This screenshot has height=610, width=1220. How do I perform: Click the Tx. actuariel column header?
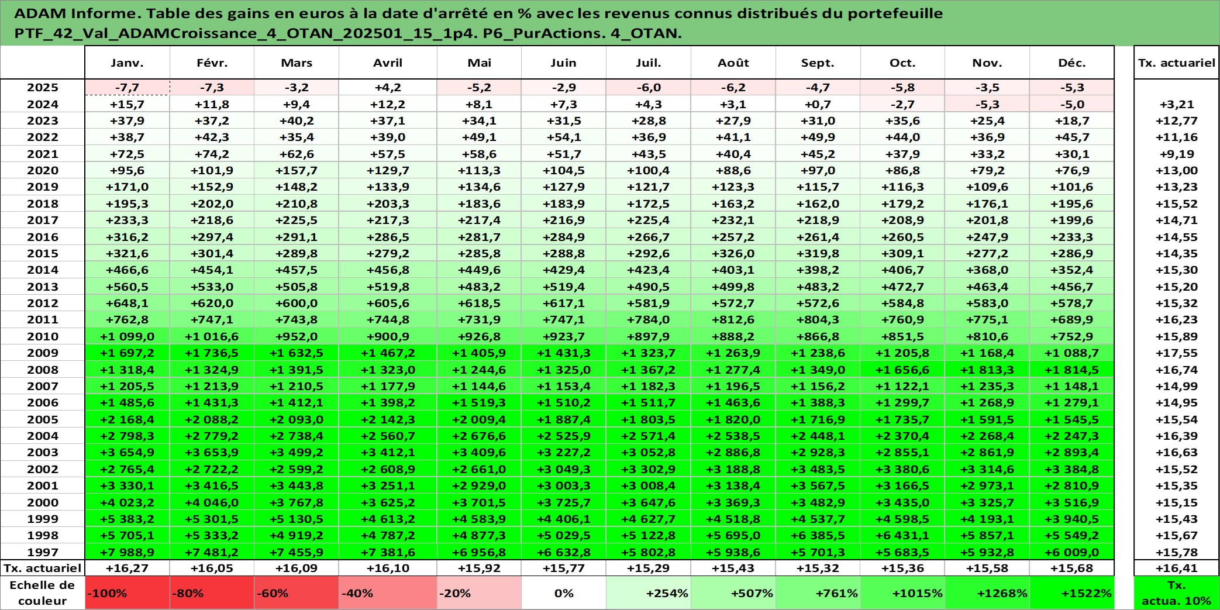(1177, 63)
